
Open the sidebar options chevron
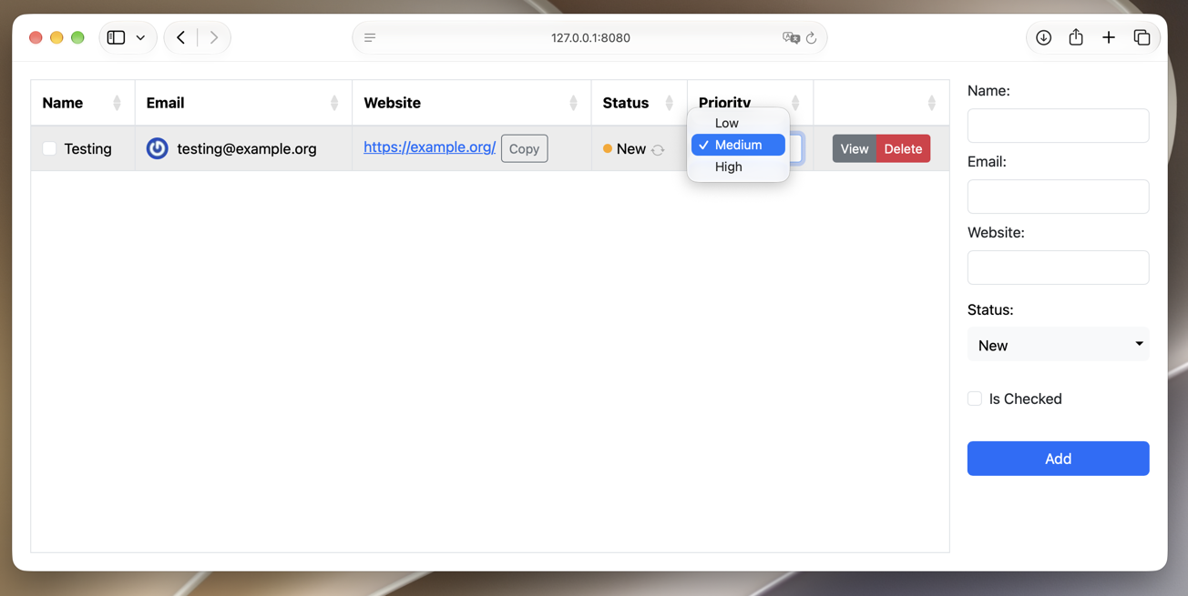coord(140,38)
